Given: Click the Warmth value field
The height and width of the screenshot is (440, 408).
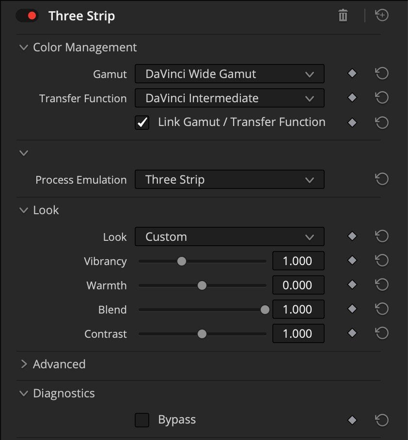Looking at the screenshot, I should point(298,285).
